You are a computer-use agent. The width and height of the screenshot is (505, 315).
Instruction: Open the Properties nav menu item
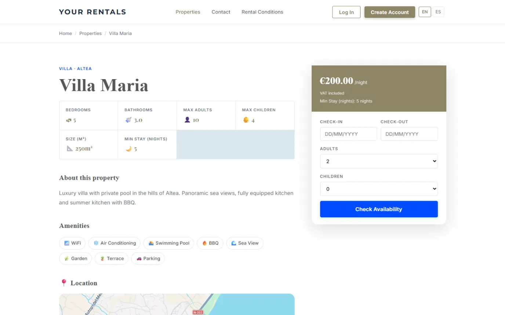[188, 12]
